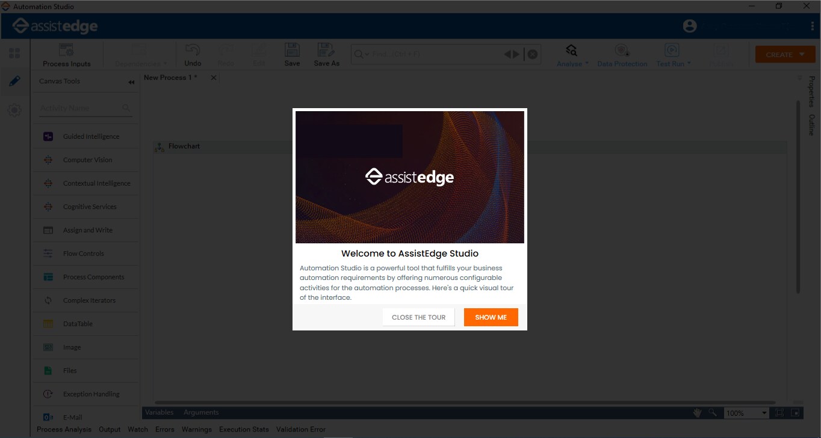Click the canvas zoom magnifier icon
821x438 pixels.
[x=713, y=413]
